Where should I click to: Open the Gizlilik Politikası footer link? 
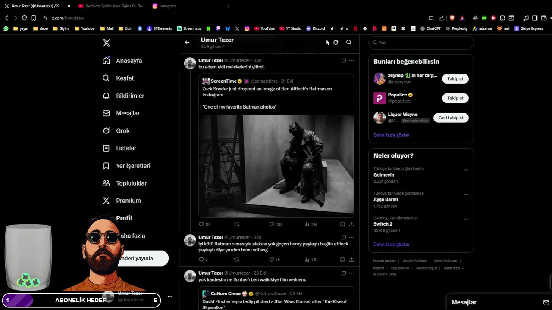click(415, 261)
